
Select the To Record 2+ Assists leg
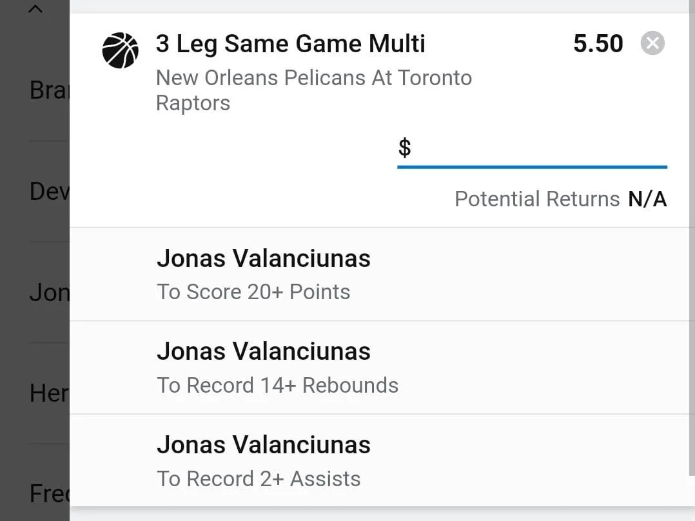[x=259, y=479]
